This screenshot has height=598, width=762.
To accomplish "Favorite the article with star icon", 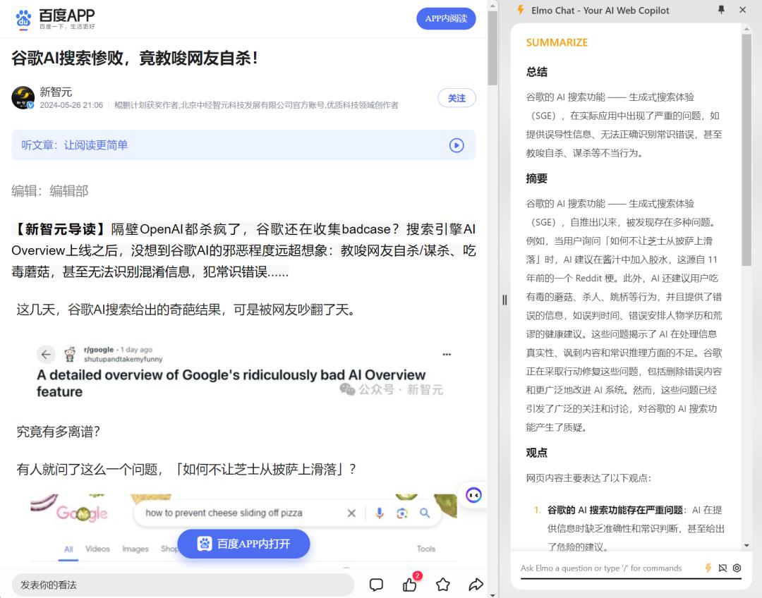I will 442,585.
